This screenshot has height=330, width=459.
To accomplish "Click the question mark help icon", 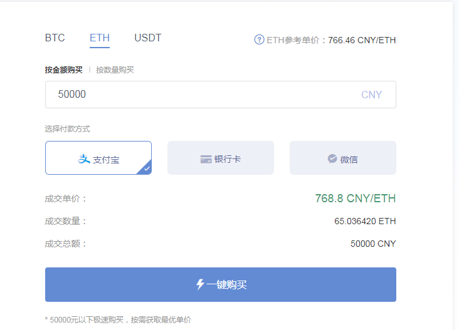I will click(x=259, y=39).
